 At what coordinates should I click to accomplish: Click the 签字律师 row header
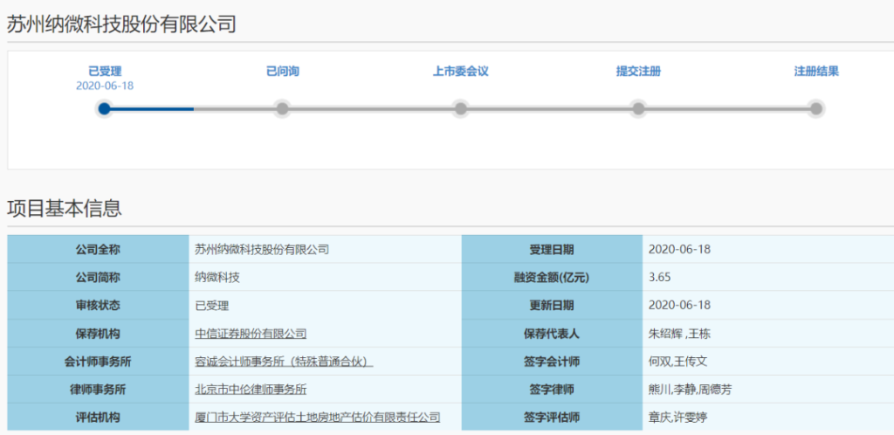pos(552,390)
